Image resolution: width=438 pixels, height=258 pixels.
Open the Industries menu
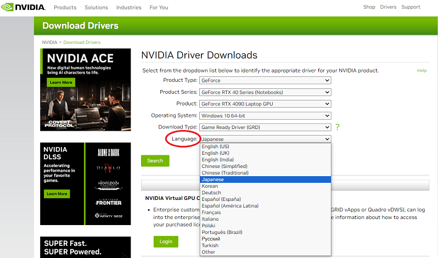129,8
